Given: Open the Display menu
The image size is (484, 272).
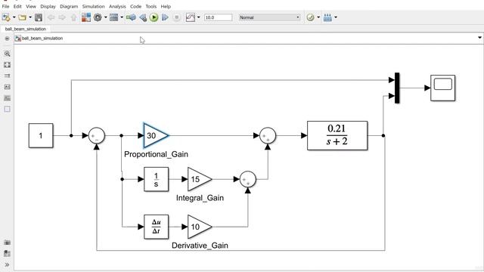Looking at the screenshot, I should pos(48,6).
